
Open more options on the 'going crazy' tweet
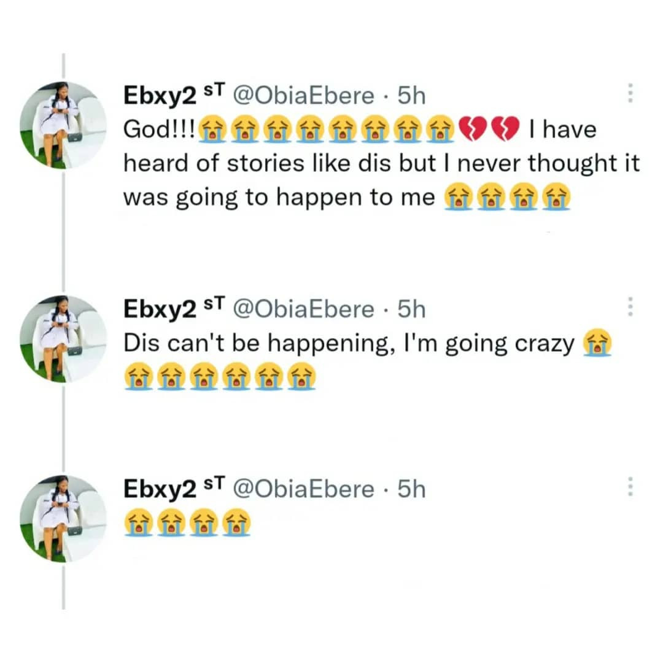point(629,307)
